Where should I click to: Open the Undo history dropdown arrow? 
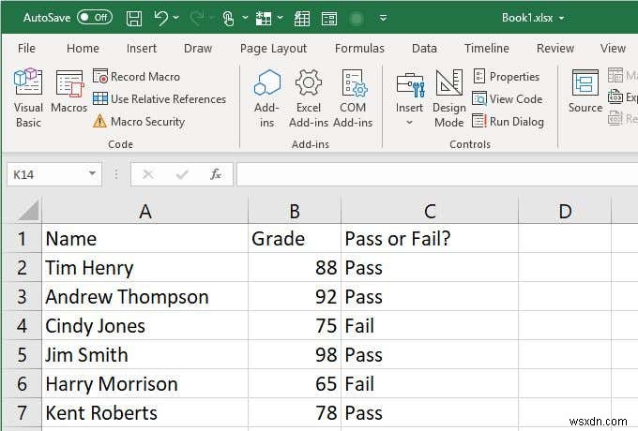coord(175,18)
